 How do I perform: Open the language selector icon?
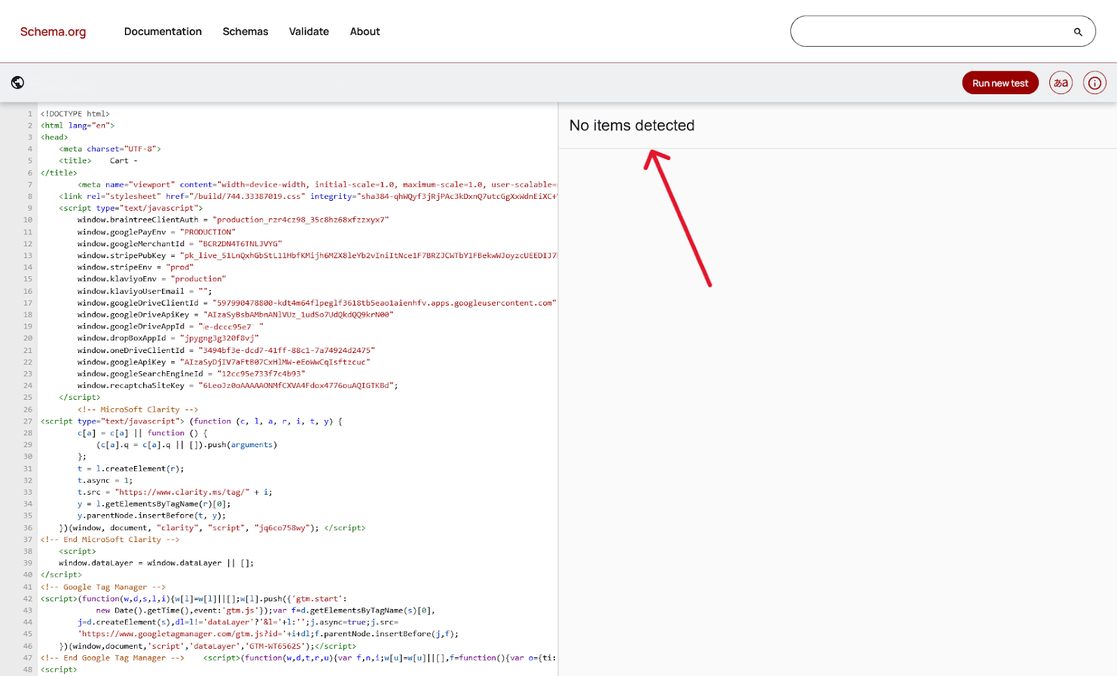[1061, 83]
